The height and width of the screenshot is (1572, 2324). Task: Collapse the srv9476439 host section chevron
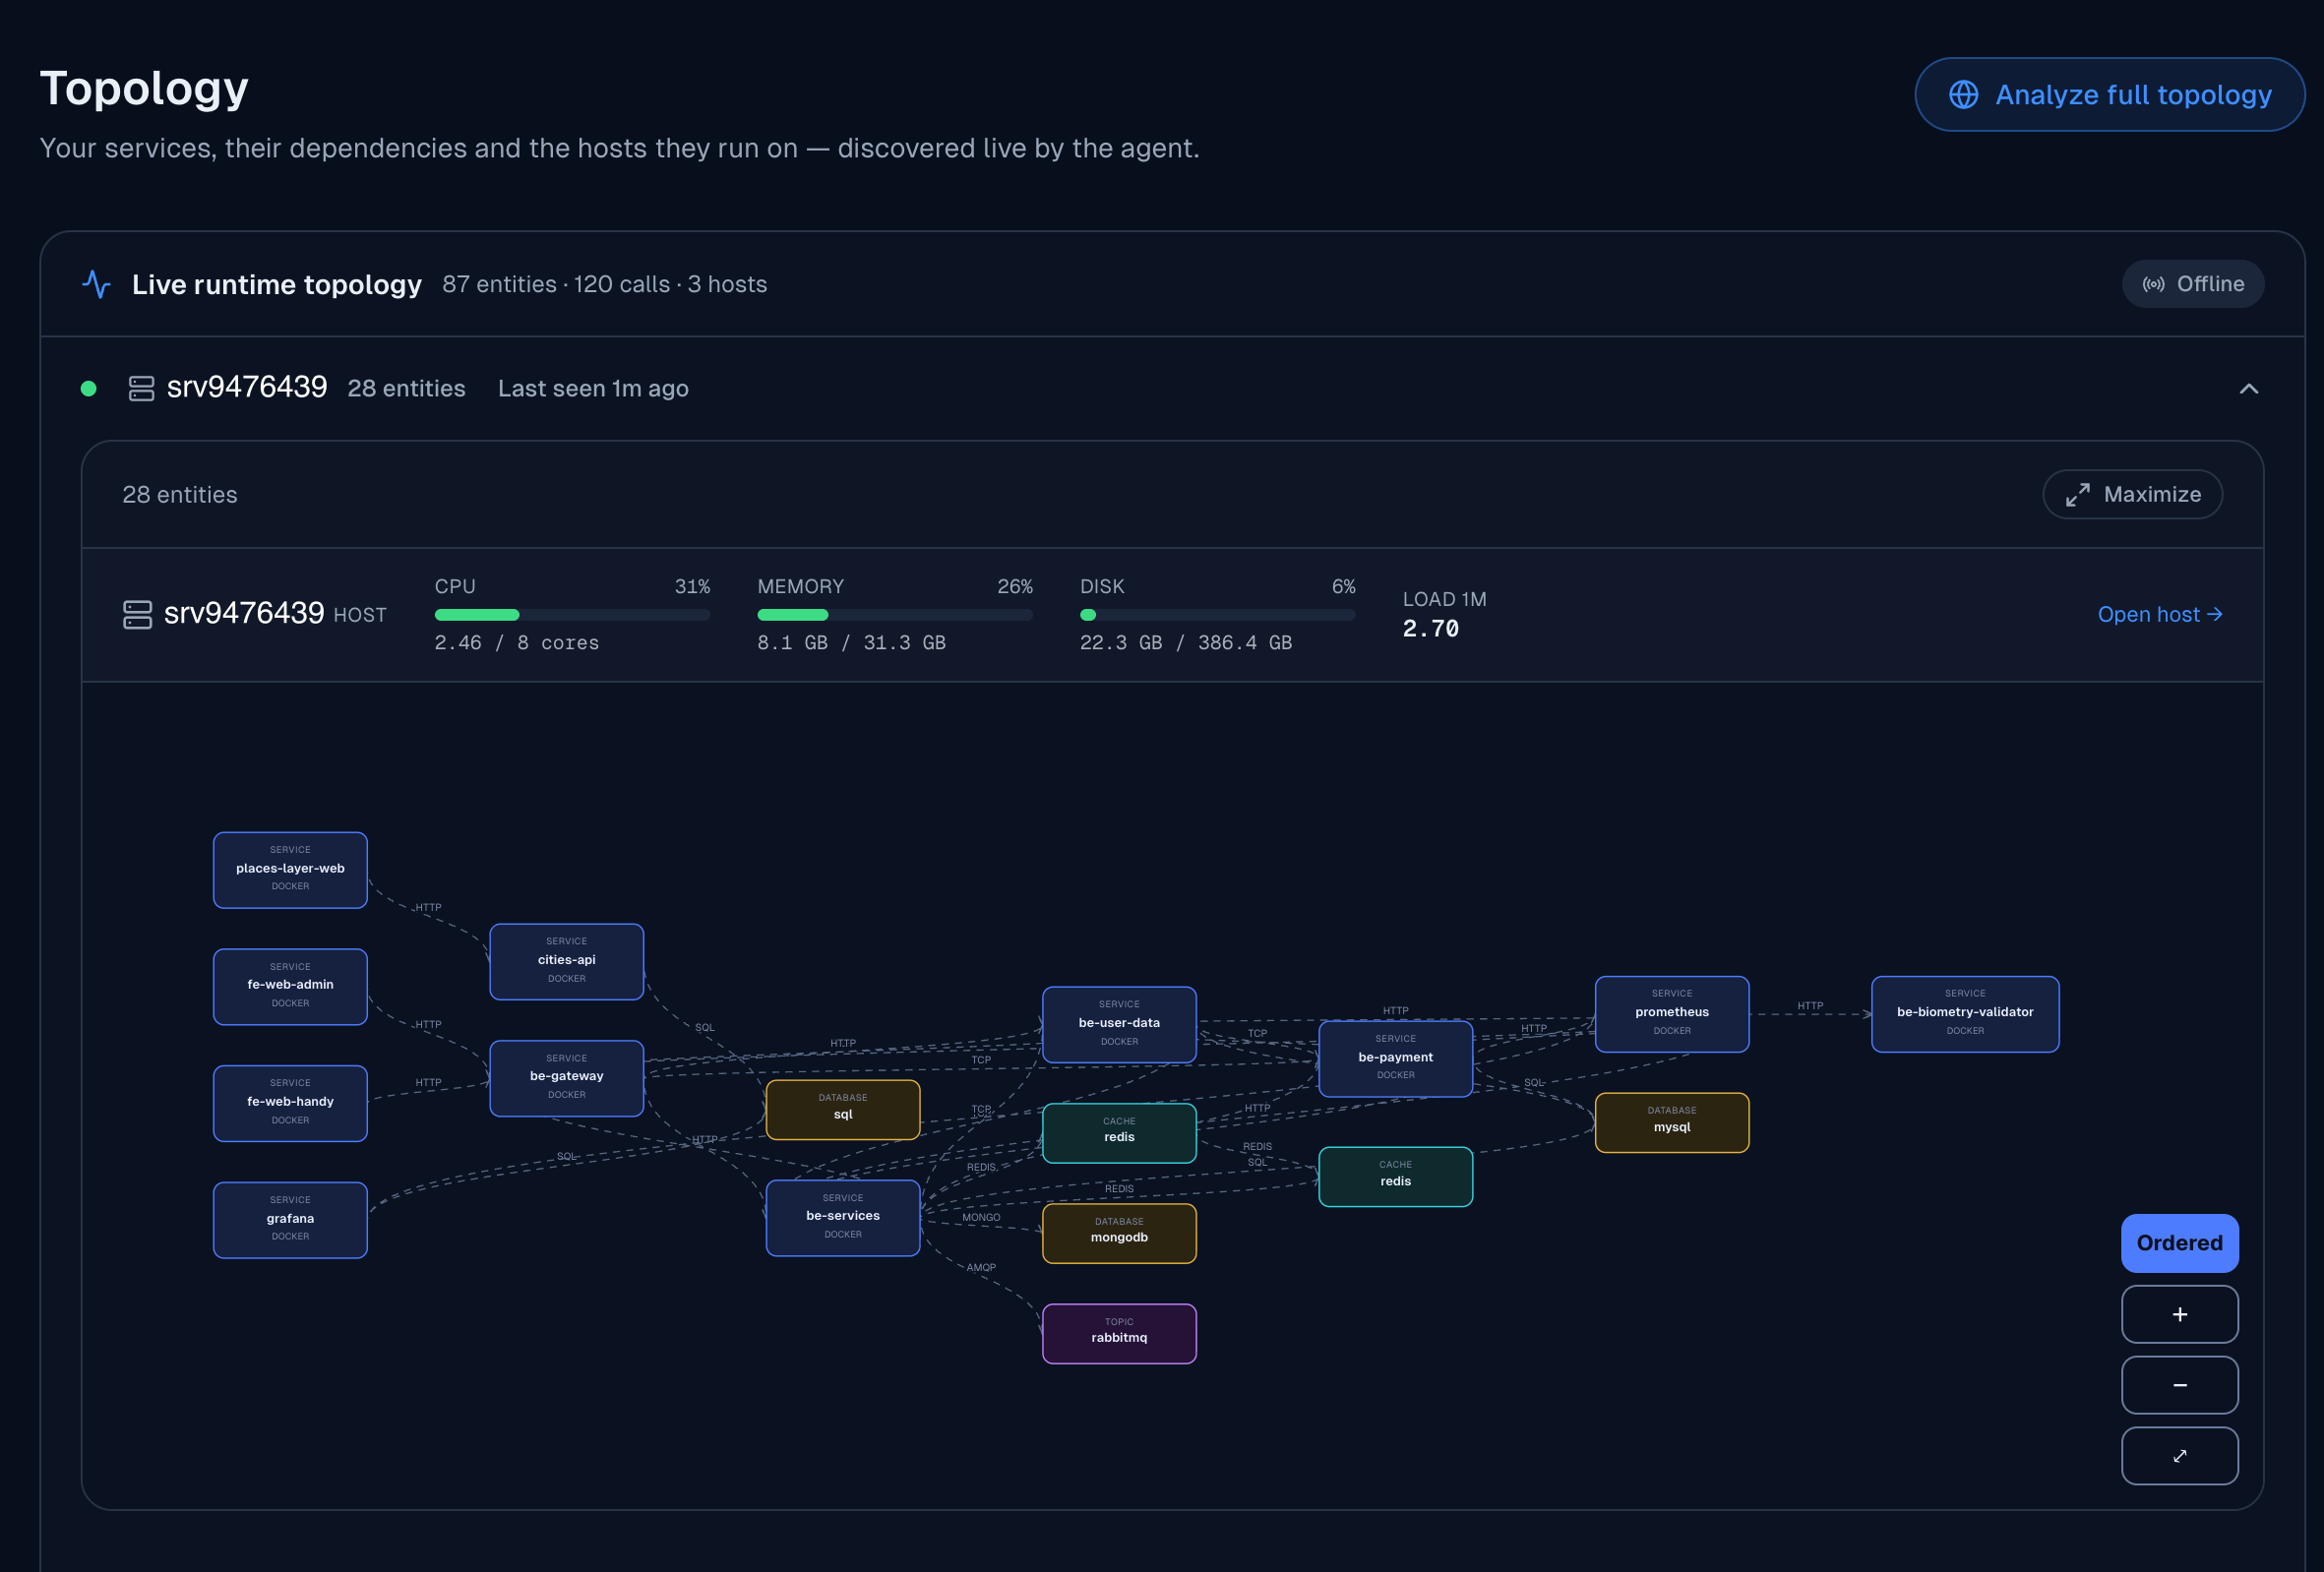click(2248, 388)
